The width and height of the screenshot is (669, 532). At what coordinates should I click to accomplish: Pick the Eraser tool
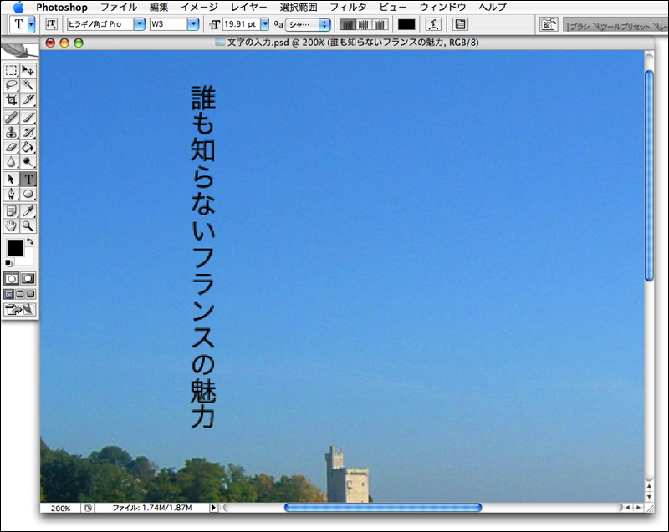tap(11, 147)
